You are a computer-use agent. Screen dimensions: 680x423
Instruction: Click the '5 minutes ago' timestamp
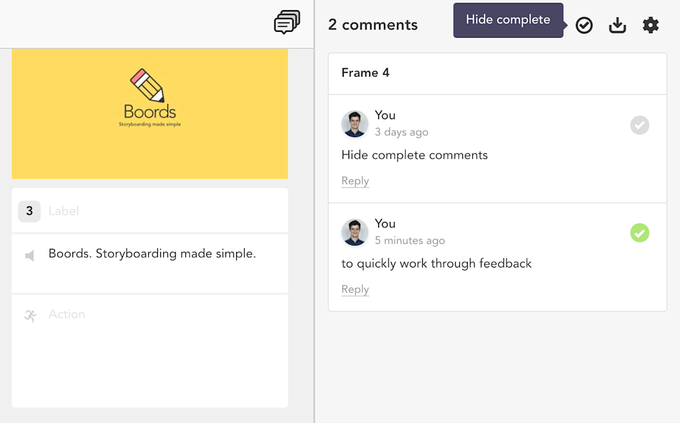[x=410, y=241]
